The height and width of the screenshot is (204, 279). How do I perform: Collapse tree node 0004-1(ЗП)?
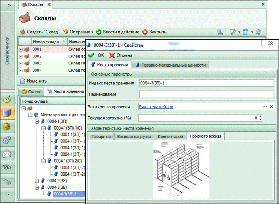click(37, 122)
